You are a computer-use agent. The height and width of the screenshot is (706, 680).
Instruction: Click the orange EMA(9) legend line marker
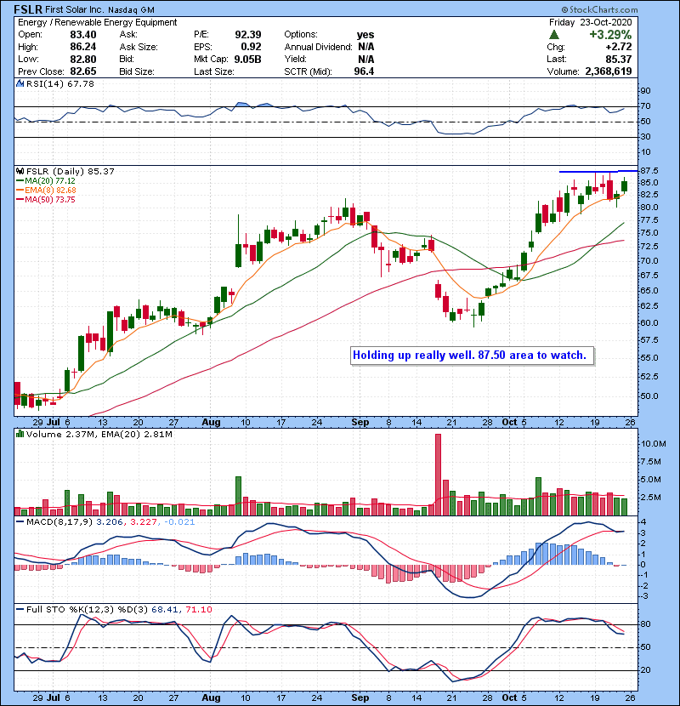tap(20, 191)
